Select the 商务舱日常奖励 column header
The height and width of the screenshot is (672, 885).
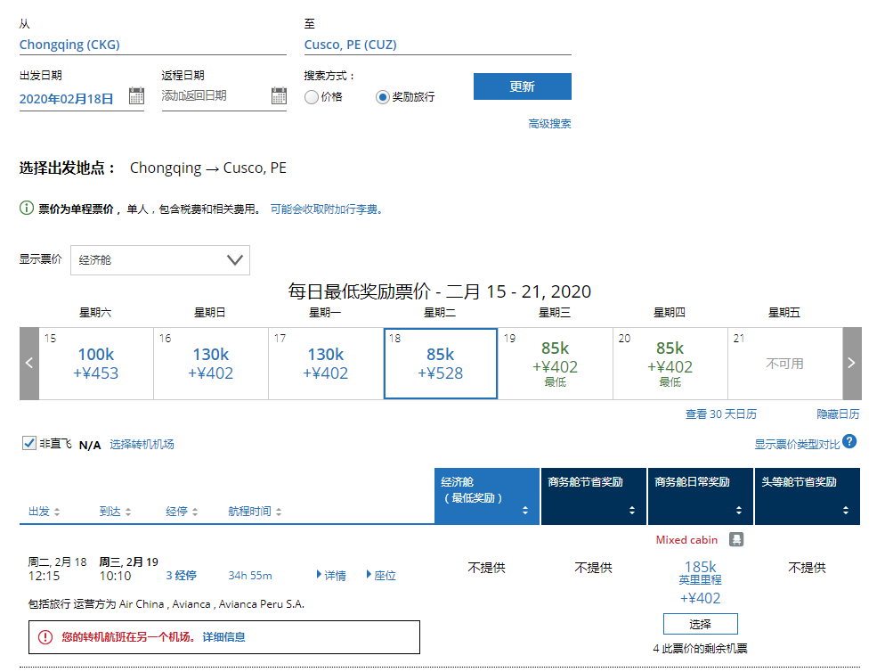point(700,496)
